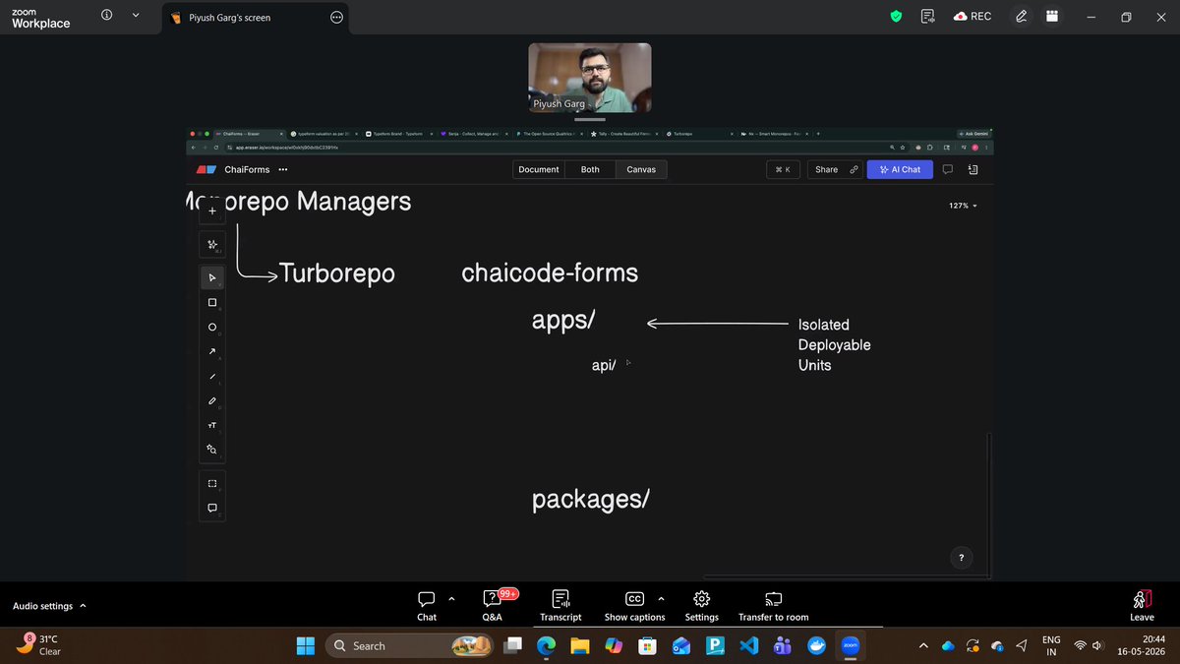The height and width of the screenshot is (664, 1180).
Task: Switch Eraser view to Document
Action: tap(539, 169)
